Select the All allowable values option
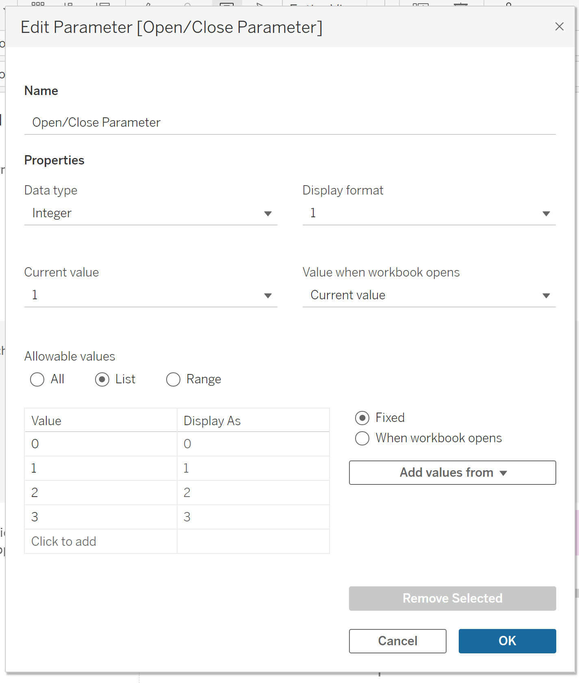Image resolution: width=579 pixels, height=683 pixels. 37,380
